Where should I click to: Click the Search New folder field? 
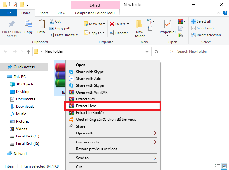198,51
